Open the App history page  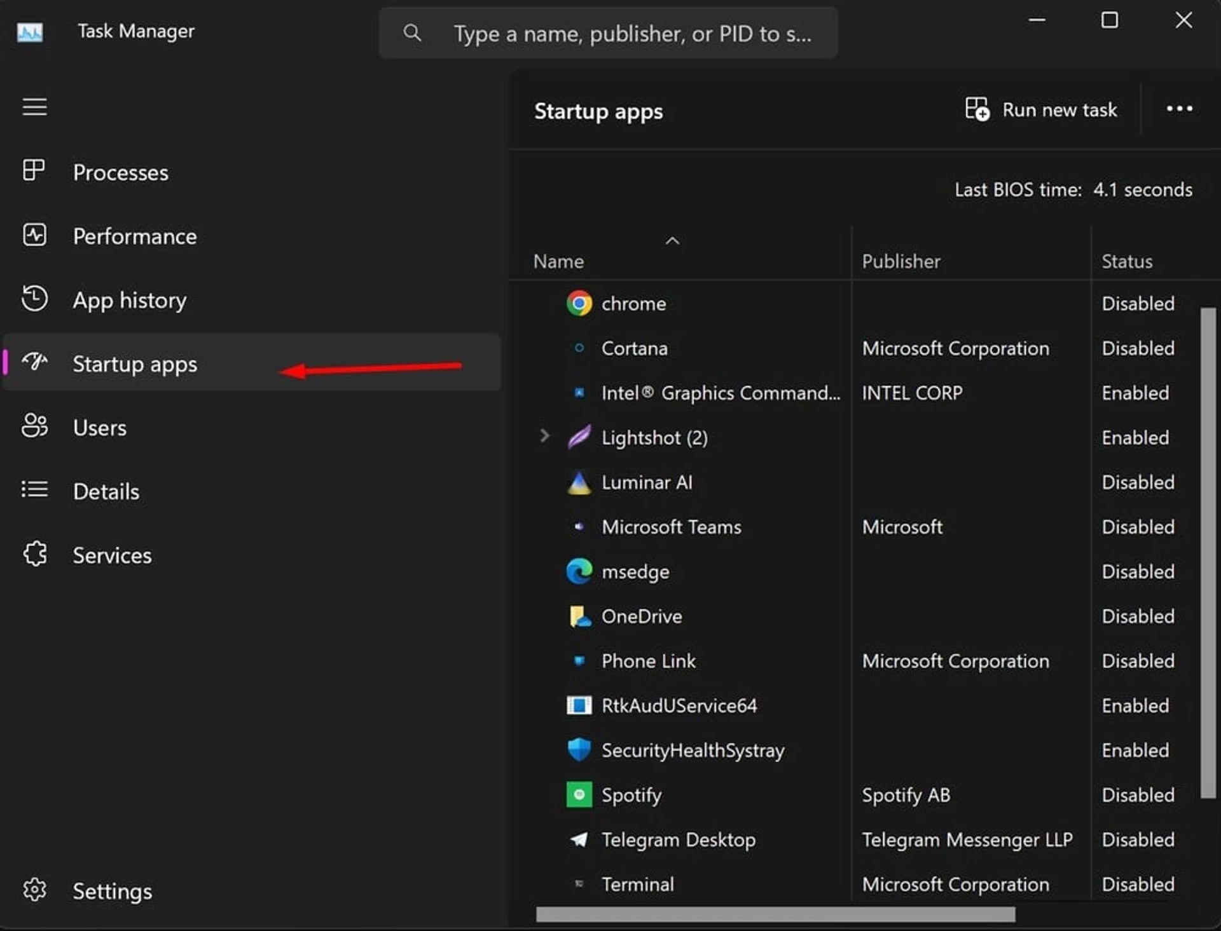coord(252,299)
